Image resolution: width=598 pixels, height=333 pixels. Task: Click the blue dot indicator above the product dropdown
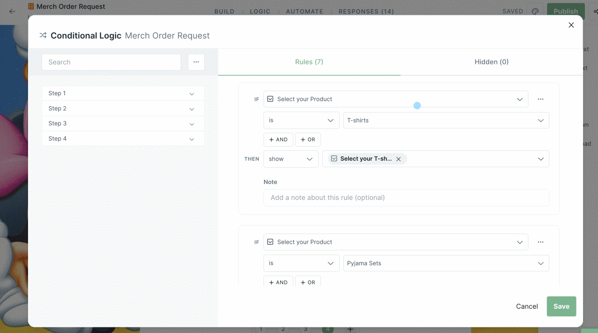pyautogui.click(x=417, y=106)
